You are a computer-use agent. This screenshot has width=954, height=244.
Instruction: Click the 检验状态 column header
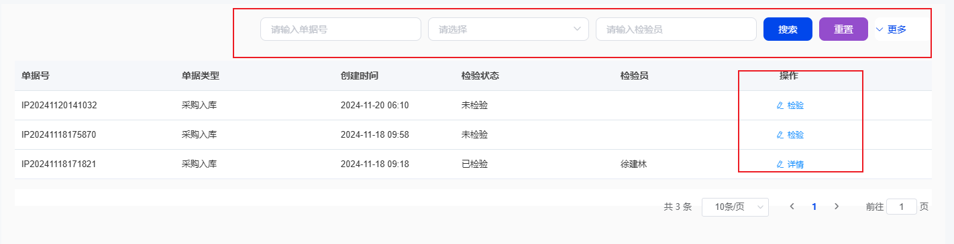(480, 76)
